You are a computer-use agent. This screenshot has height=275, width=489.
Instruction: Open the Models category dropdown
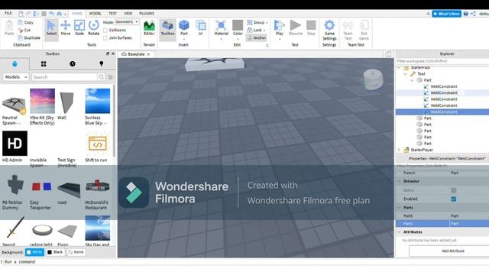[x=16, y=77]
